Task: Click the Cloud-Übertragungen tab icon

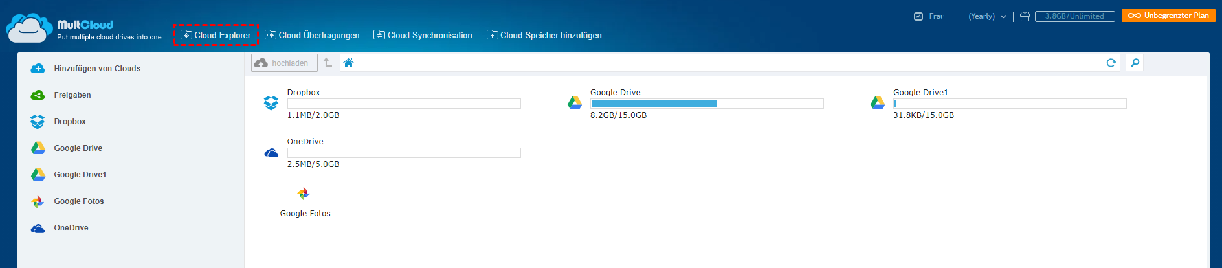Action: point(271,35)
